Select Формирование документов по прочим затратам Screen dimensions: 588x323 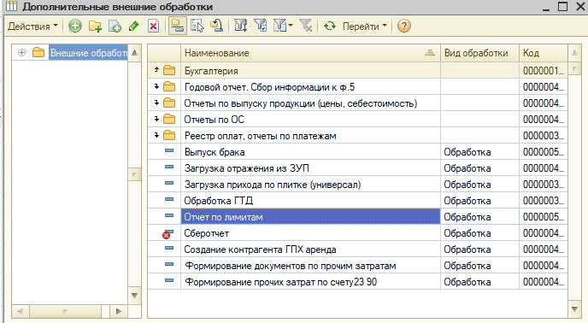pyautogui.click(x=357, y=266)
